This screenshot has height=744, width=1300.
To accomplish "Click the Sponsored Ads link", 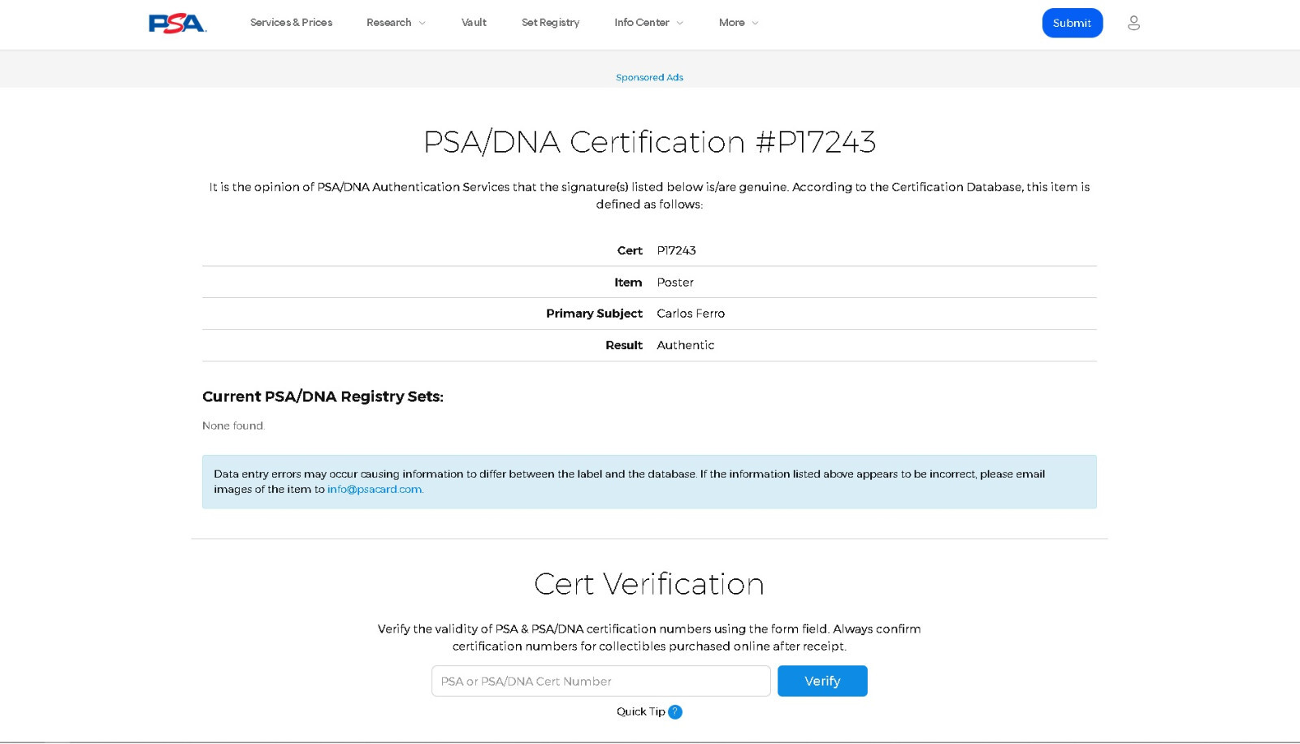I will [649, 78].
